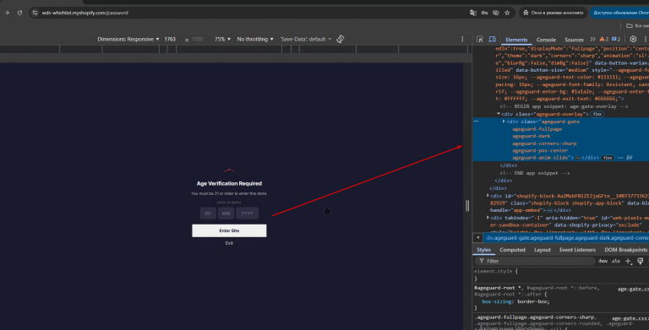The width and height of the screenshot is (649, 330).
Task: Click the Chrome update available button
Action: (620, 13)
